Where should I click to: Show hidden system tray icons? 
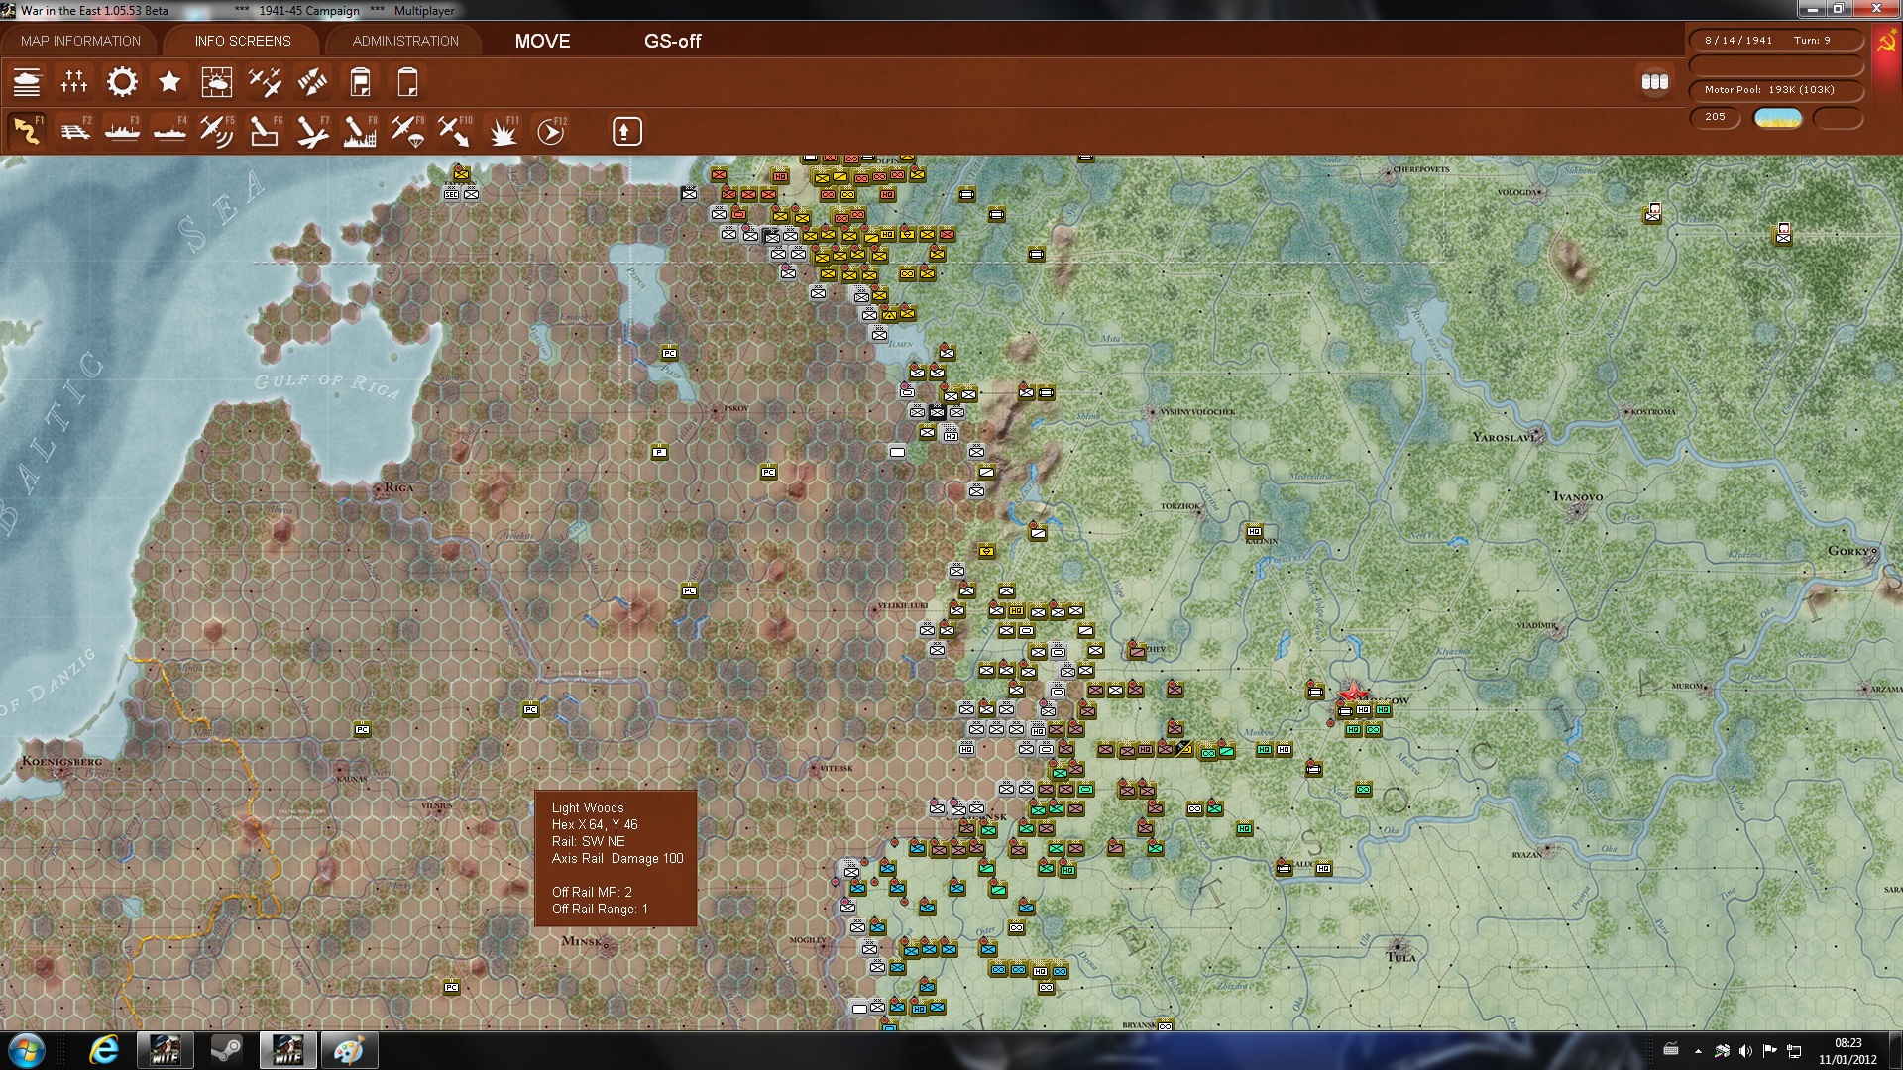coord(1698,1051)
